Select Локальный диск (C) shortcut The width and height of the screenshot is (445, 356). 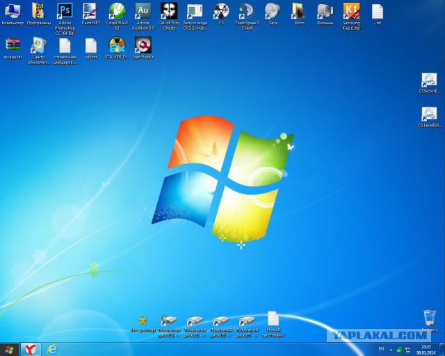coord(169,327)
